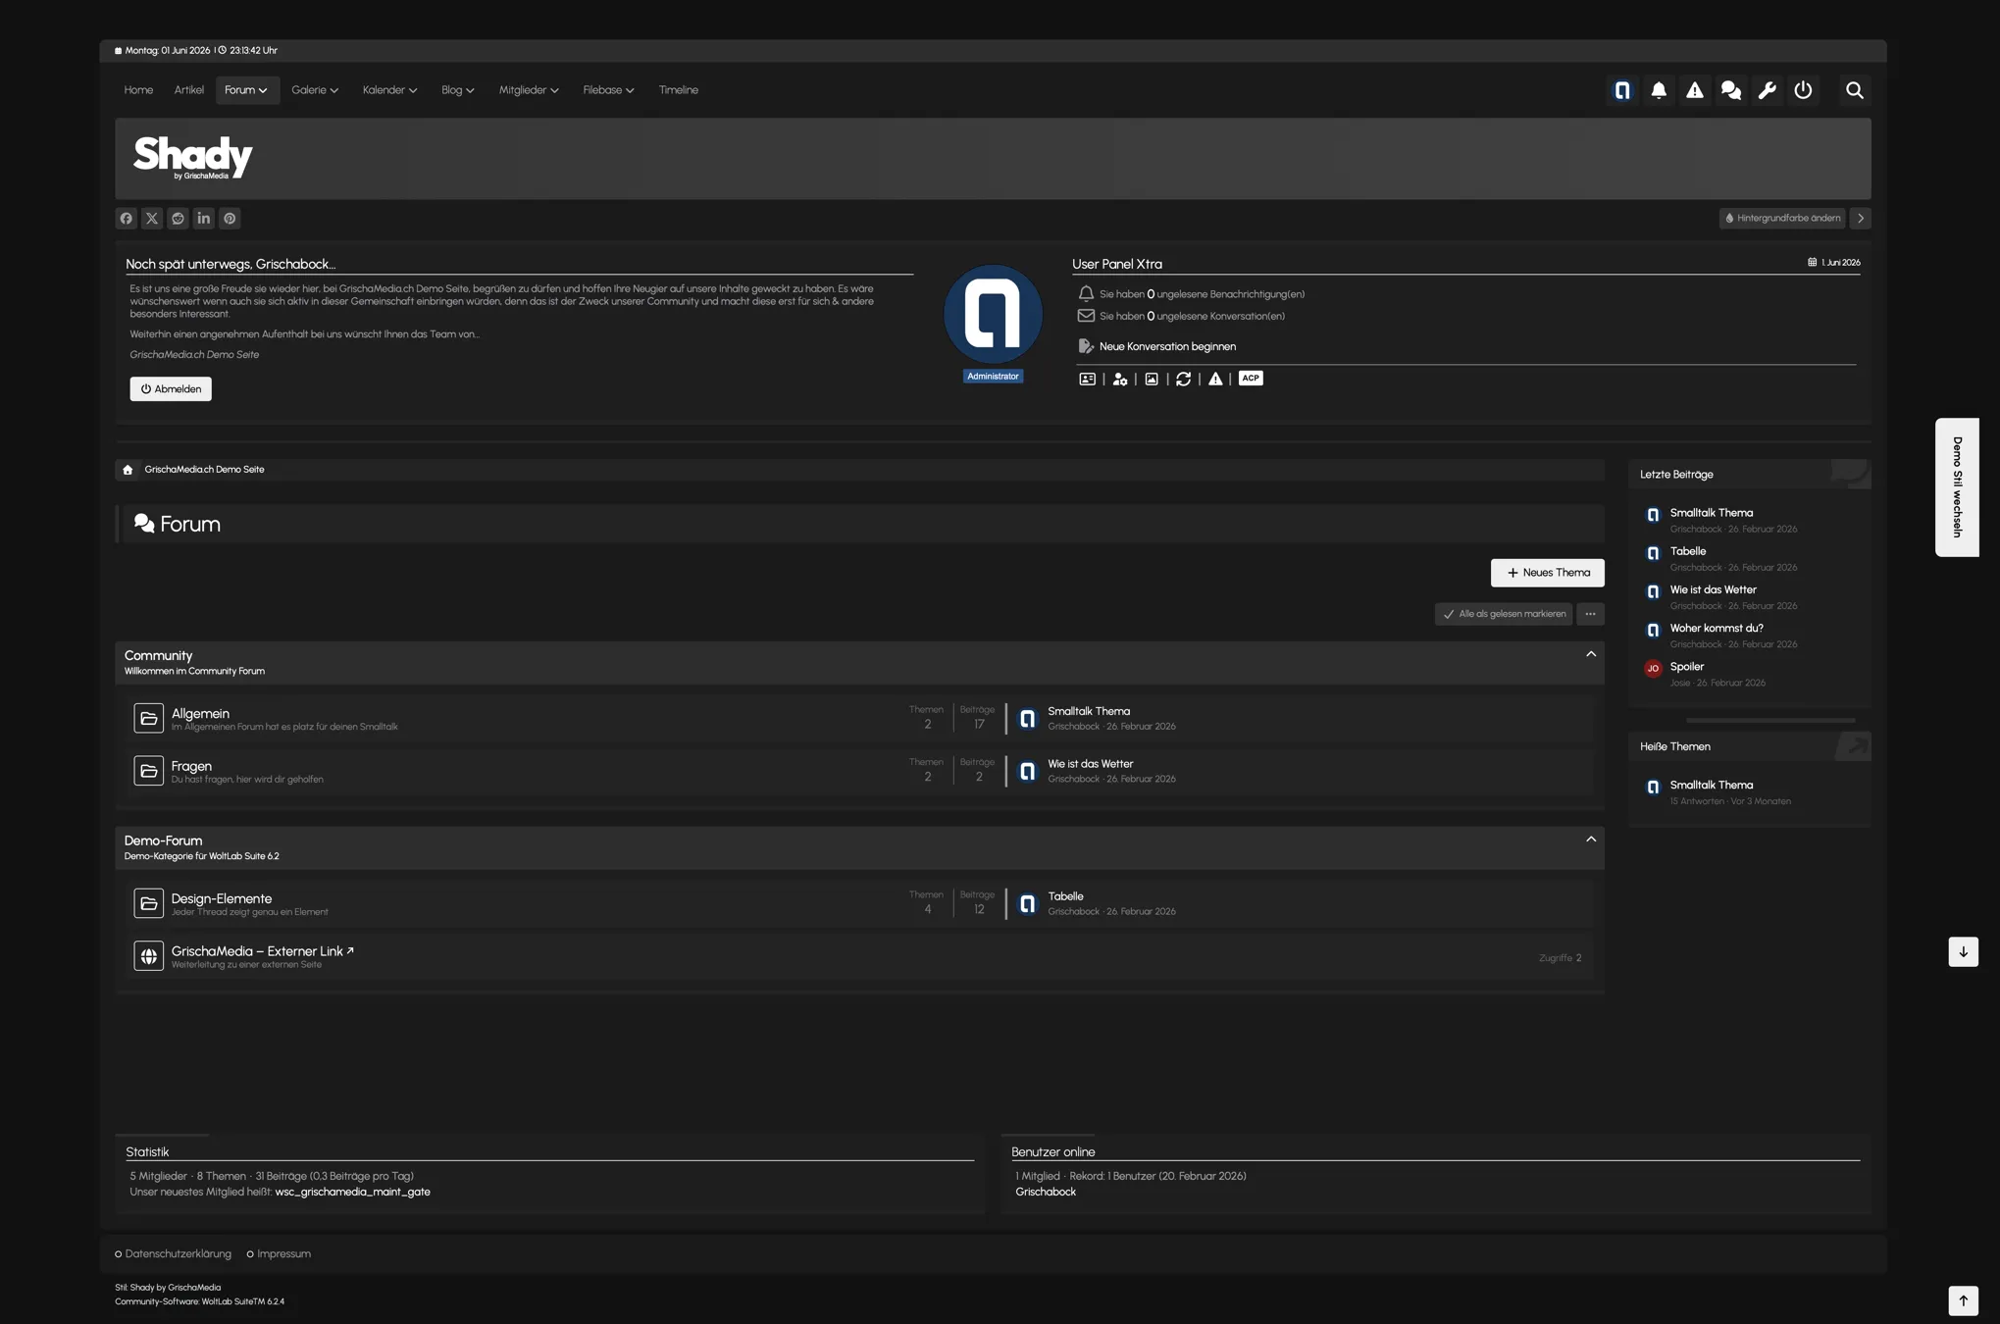Click the Allgemein forum folder icon
The height and width of the screenshot is (1324, 2000).
coord(148,718)
